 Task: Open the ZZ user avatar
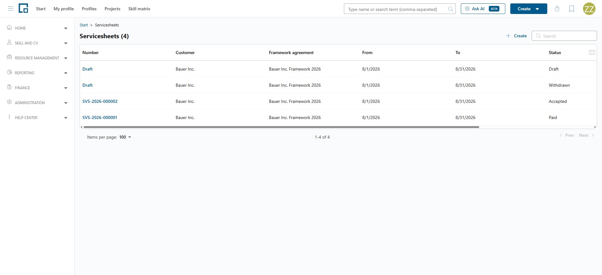(589, 9)
